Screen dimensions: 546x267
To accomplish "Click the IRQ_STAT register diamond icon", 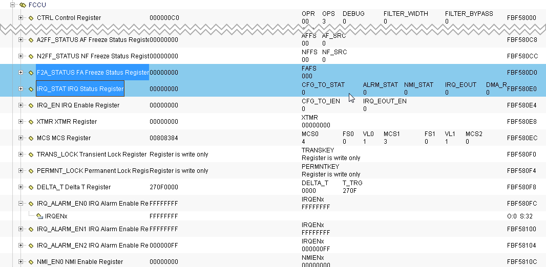I will coord(31,89).
